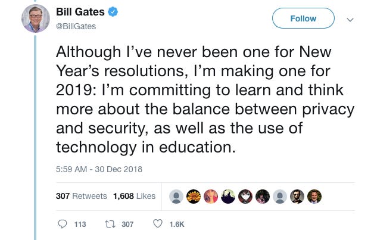Open the first gray default avatar liker
The width and height of the screenshot is (374, 240).
176,196
